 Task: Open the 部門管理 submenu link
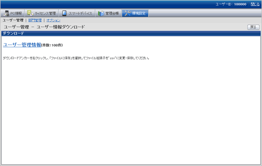(35, 20)
